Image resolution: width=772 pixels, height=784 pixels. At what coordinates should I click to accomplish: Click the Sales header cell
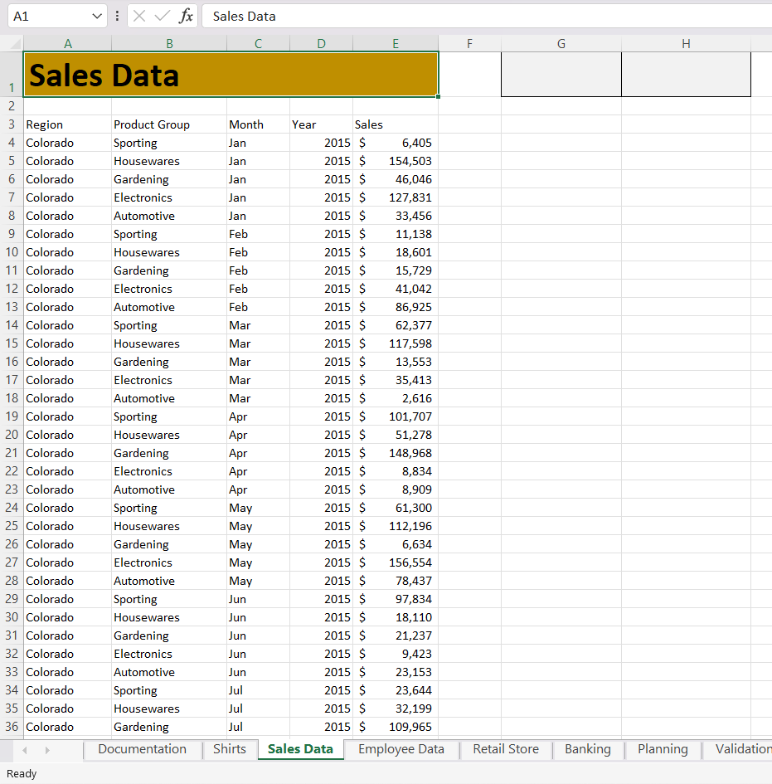tap(396, 124)
